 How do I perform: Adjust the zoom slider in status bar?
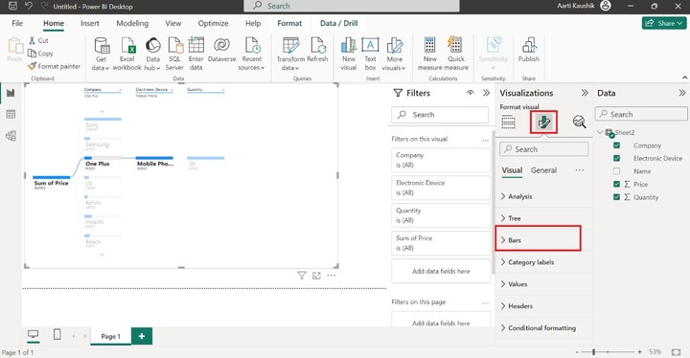tap(593, 352)
